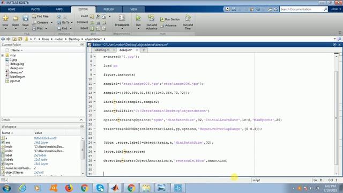Switch to the APPS tab
343x193 pixels.
coord(59,10)
